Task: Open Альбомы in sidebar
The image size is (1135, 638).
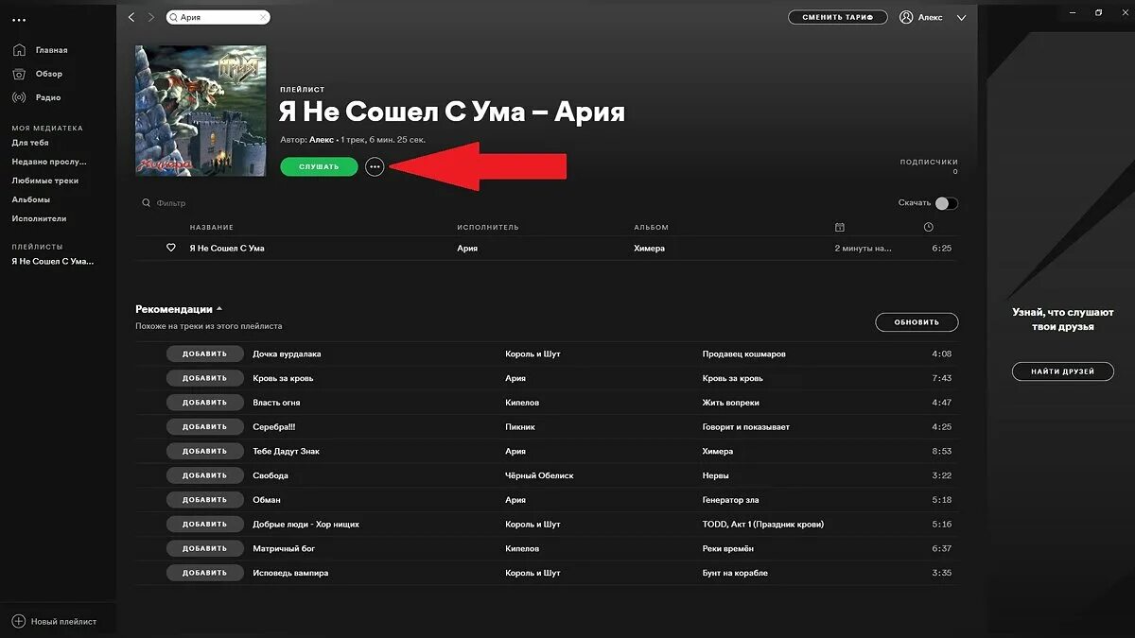Action: [x=31, y=199]
